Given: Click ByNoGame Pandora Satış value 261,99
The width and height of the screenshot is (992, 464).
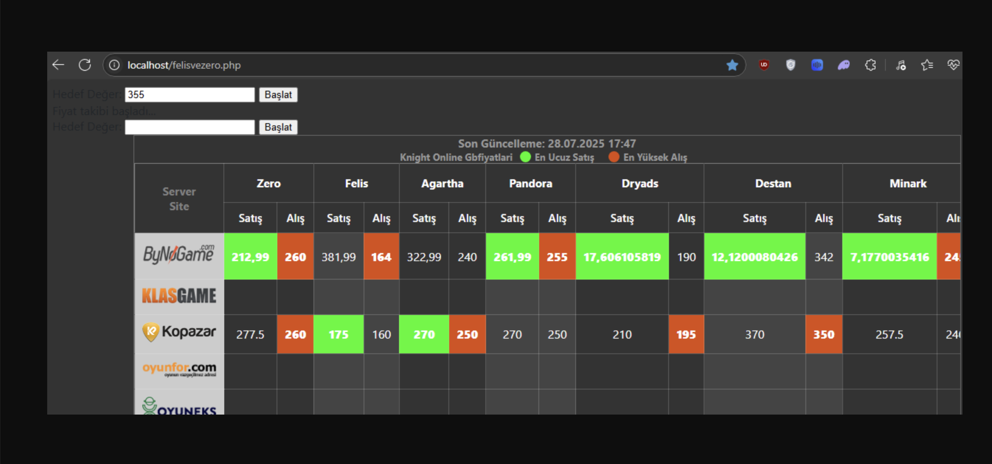Looking at the screenshot, I should (512, 257).
